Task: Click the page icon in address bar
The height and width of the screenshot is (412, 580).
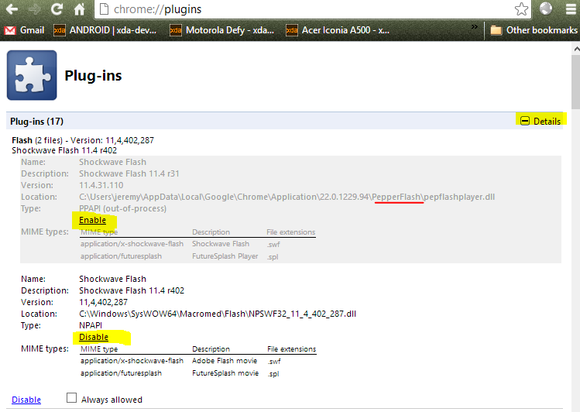Action: [x=104, y=9]
